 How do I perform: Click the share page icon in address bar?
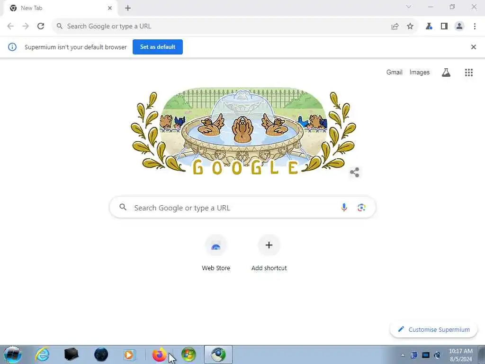pos(395,27)
